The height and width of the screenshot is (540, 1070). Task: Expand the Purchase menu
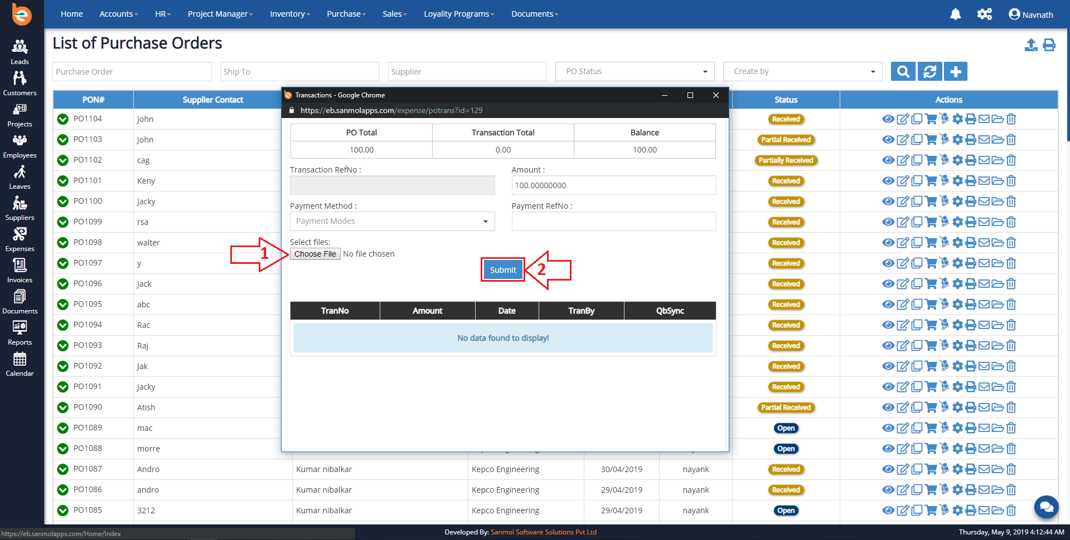(346, 14)
